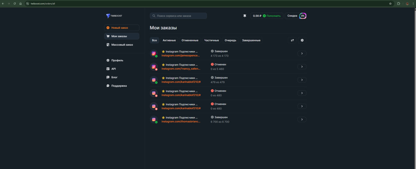Screen dimensions: 416x169
Task: Click the TwiBoost logo
Action: coord(114,16)
